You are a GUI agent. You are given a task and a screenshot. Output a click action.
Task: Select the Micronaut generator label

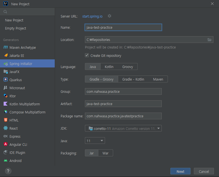pos(17,88)
